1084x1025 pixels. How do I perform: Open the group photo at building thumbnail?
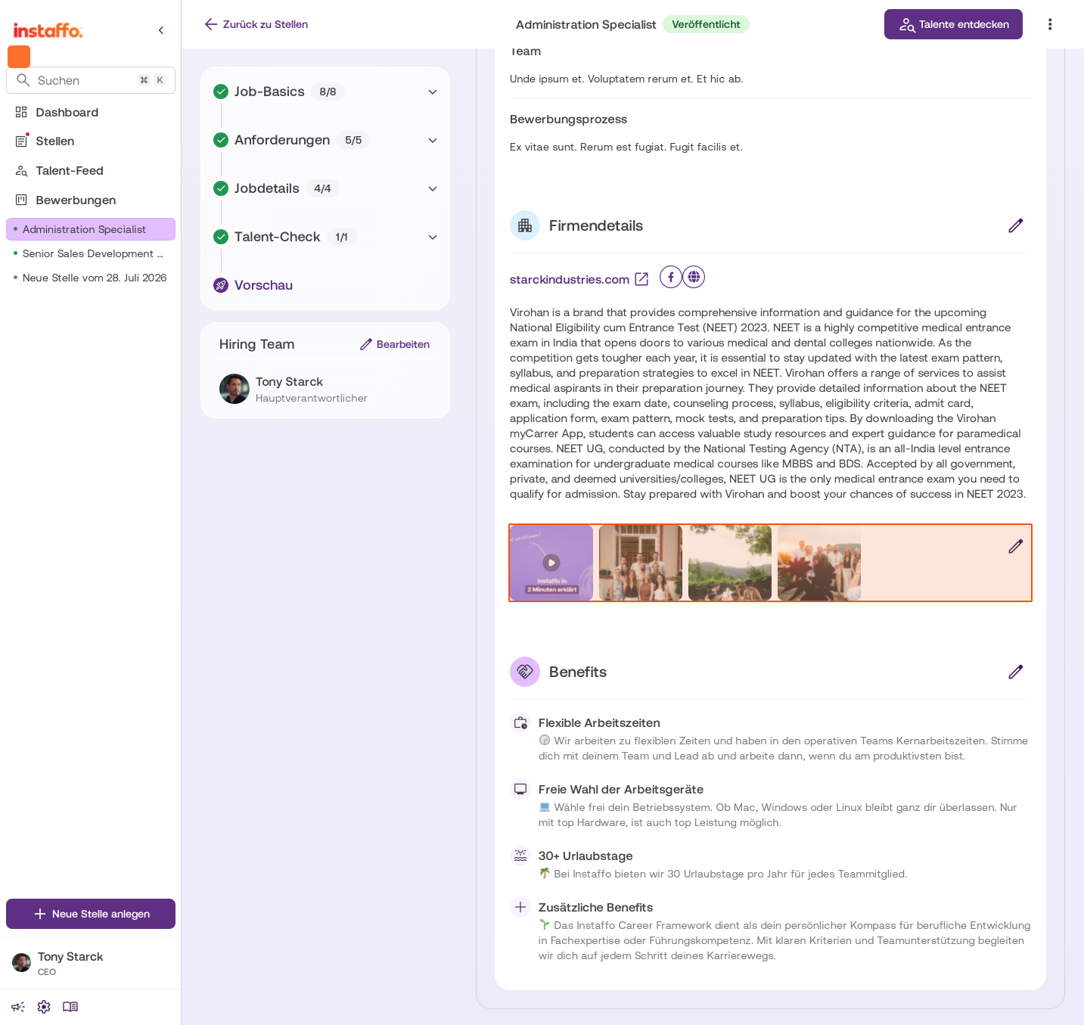[641, 563]
